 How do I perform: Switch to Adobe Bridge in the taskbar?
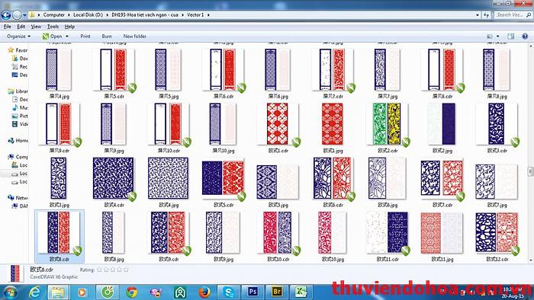277,292
